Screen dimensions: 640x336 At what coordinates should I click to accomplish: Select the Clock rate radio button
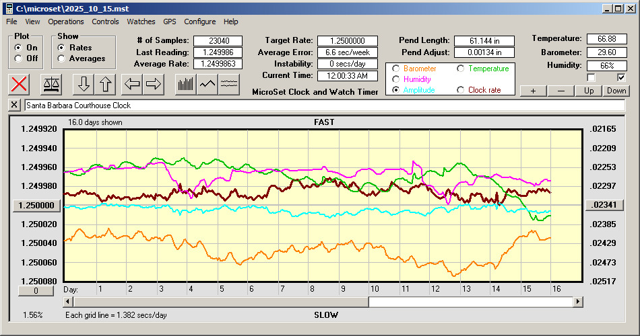click(x=460, y=89)
